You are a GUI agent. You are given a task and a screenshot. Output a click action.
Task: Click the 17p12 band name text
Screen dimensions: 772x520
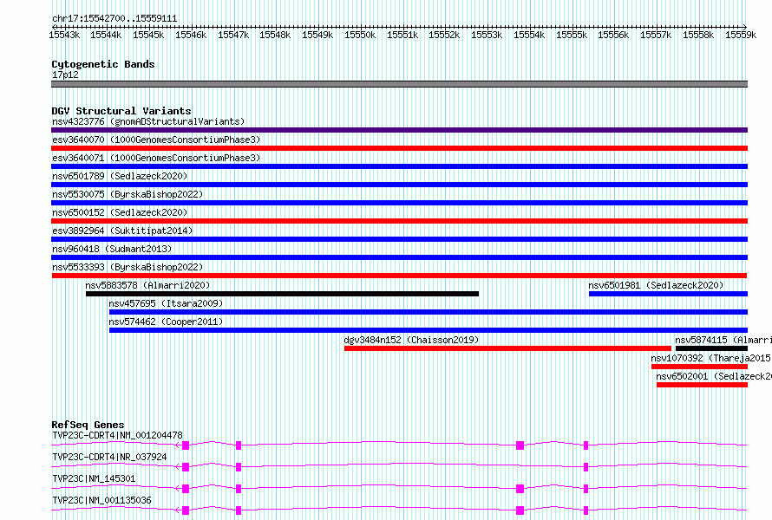65,75
